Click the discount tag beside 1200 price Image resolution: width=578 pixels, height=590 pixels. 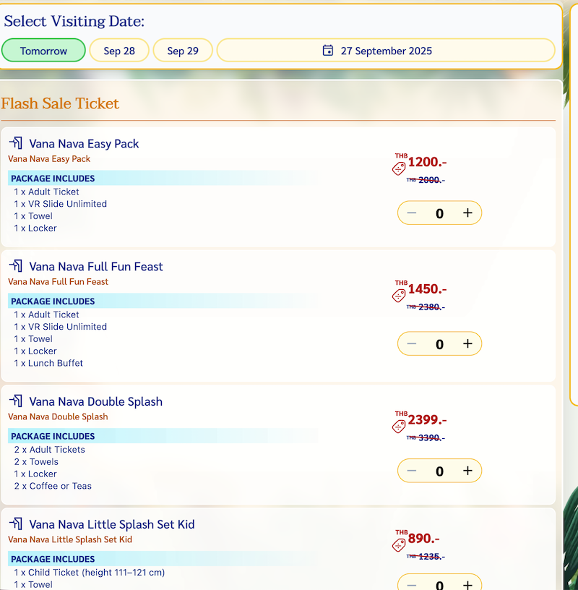399,168
